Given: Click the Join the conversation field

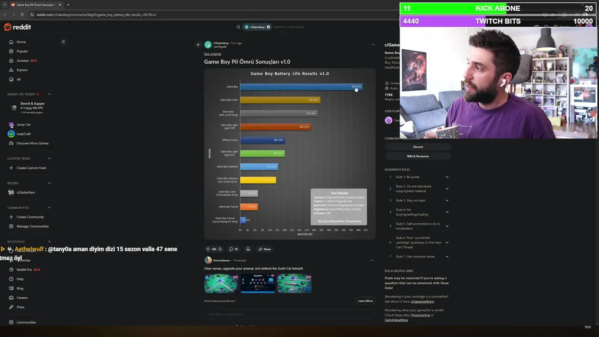Looking at the screenshot, I should pos(289,314).
